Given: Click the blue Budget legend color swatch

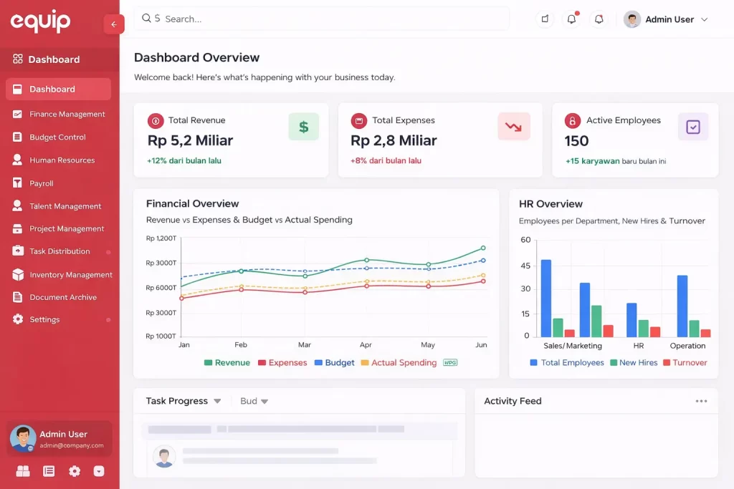Looking at the screenshot, I should [318, 363].
